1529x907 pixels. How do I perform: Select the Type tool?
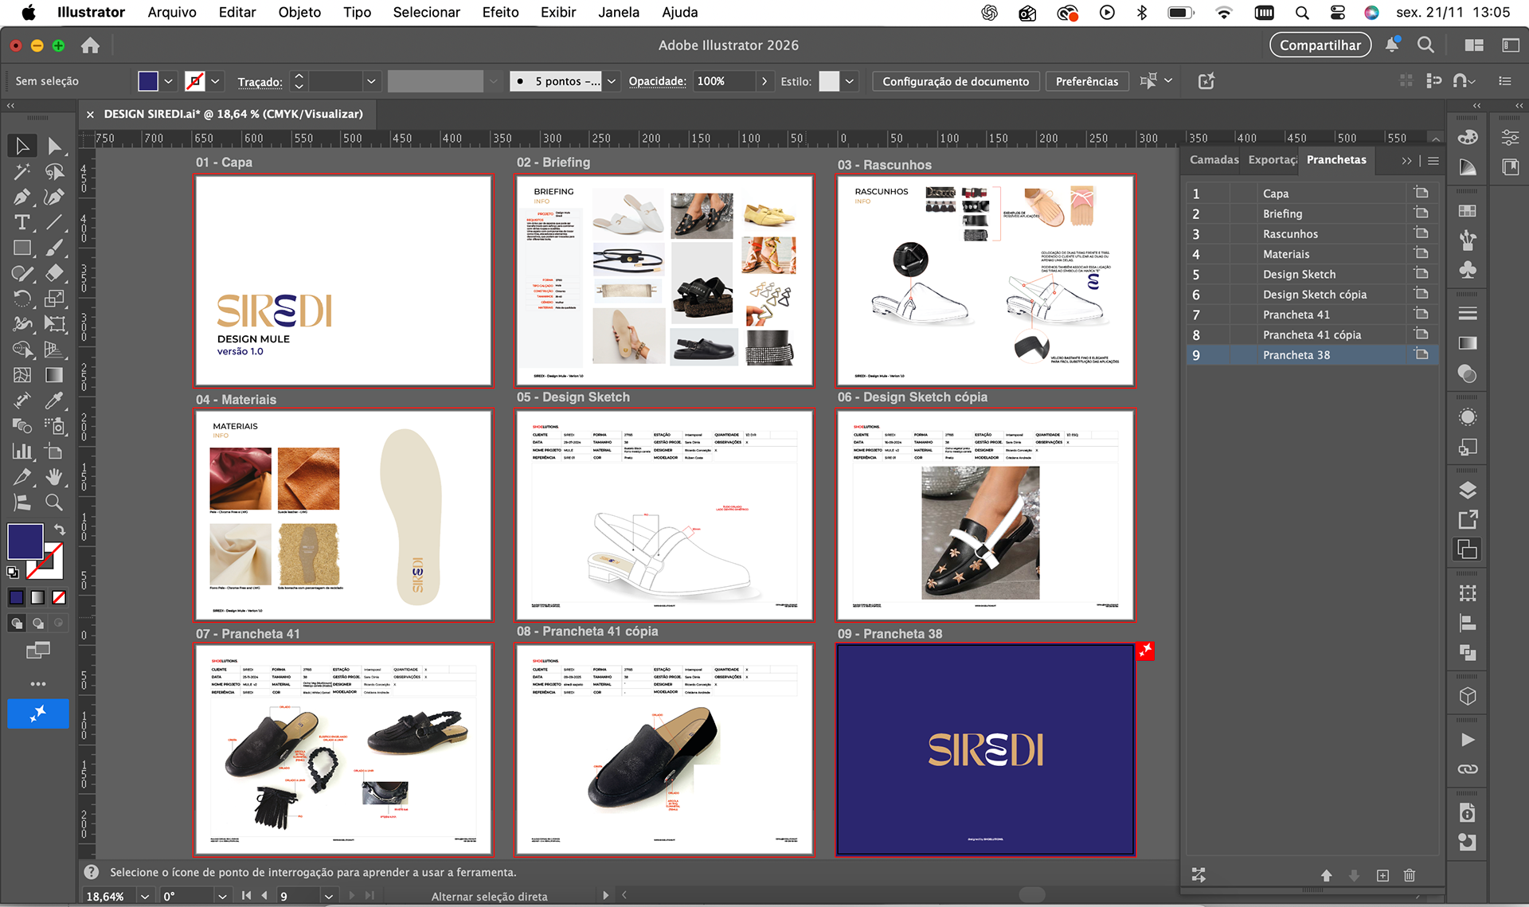[x=22, y=222]
